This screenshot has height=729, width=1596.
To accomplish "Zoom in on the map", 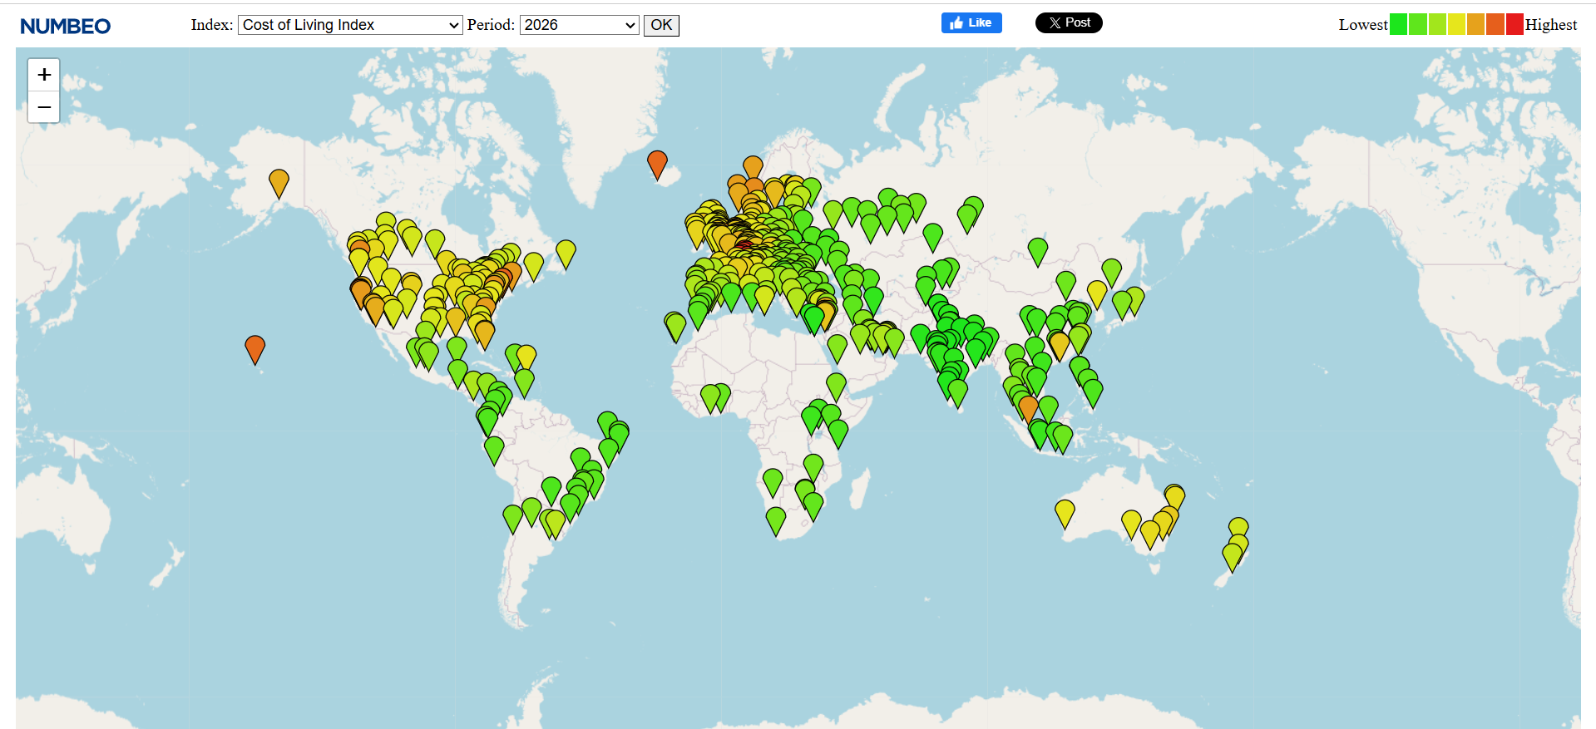I will click(x=44, y=75).
